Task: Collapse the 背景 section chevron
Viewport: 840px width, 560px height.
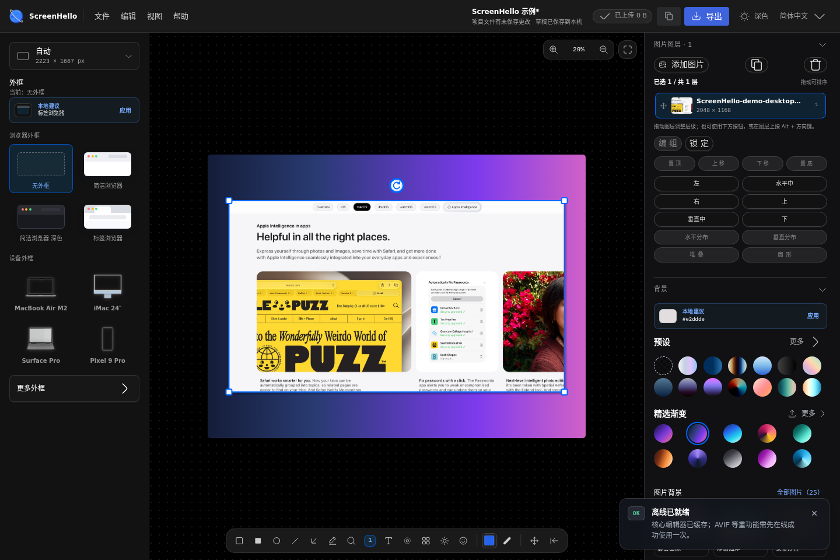Action: tap(822, 289)
